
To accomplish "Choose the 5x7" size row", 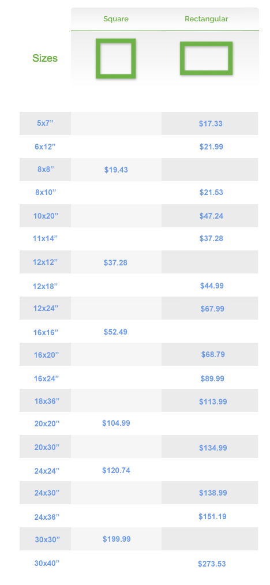I will pyautogui.click(x=138, y=123).
